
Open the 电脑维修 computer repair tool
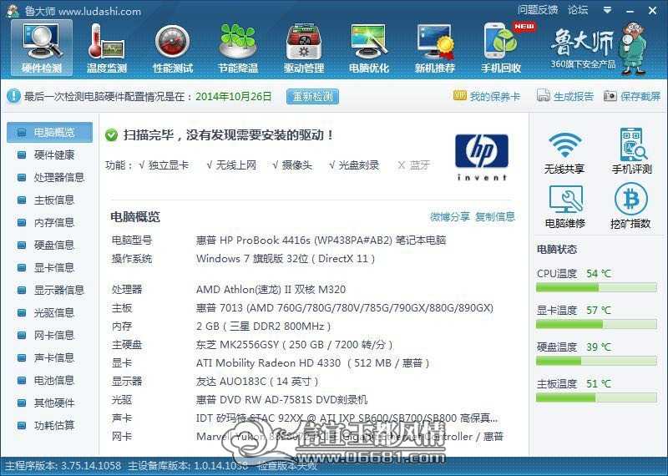point(565,206)
